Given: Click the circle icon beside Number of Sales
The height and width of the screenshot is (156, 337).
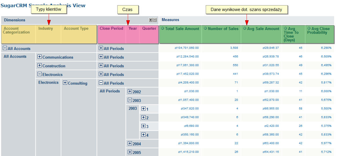Looking at the screenshot, I should click(x=205, y=28).
